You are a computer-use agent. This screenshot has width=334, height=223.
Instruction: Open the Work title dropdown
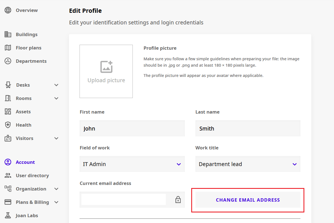point(294,164)
